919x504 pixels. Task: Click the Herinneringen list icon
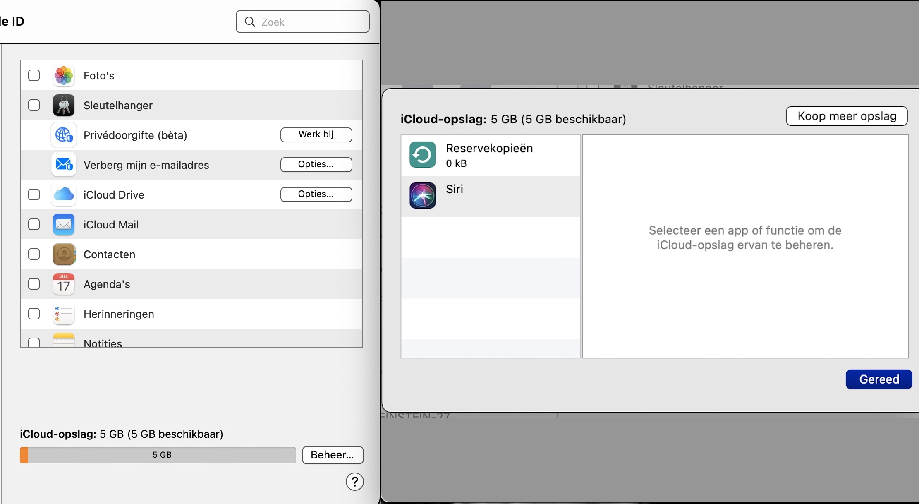pos(64,314)
